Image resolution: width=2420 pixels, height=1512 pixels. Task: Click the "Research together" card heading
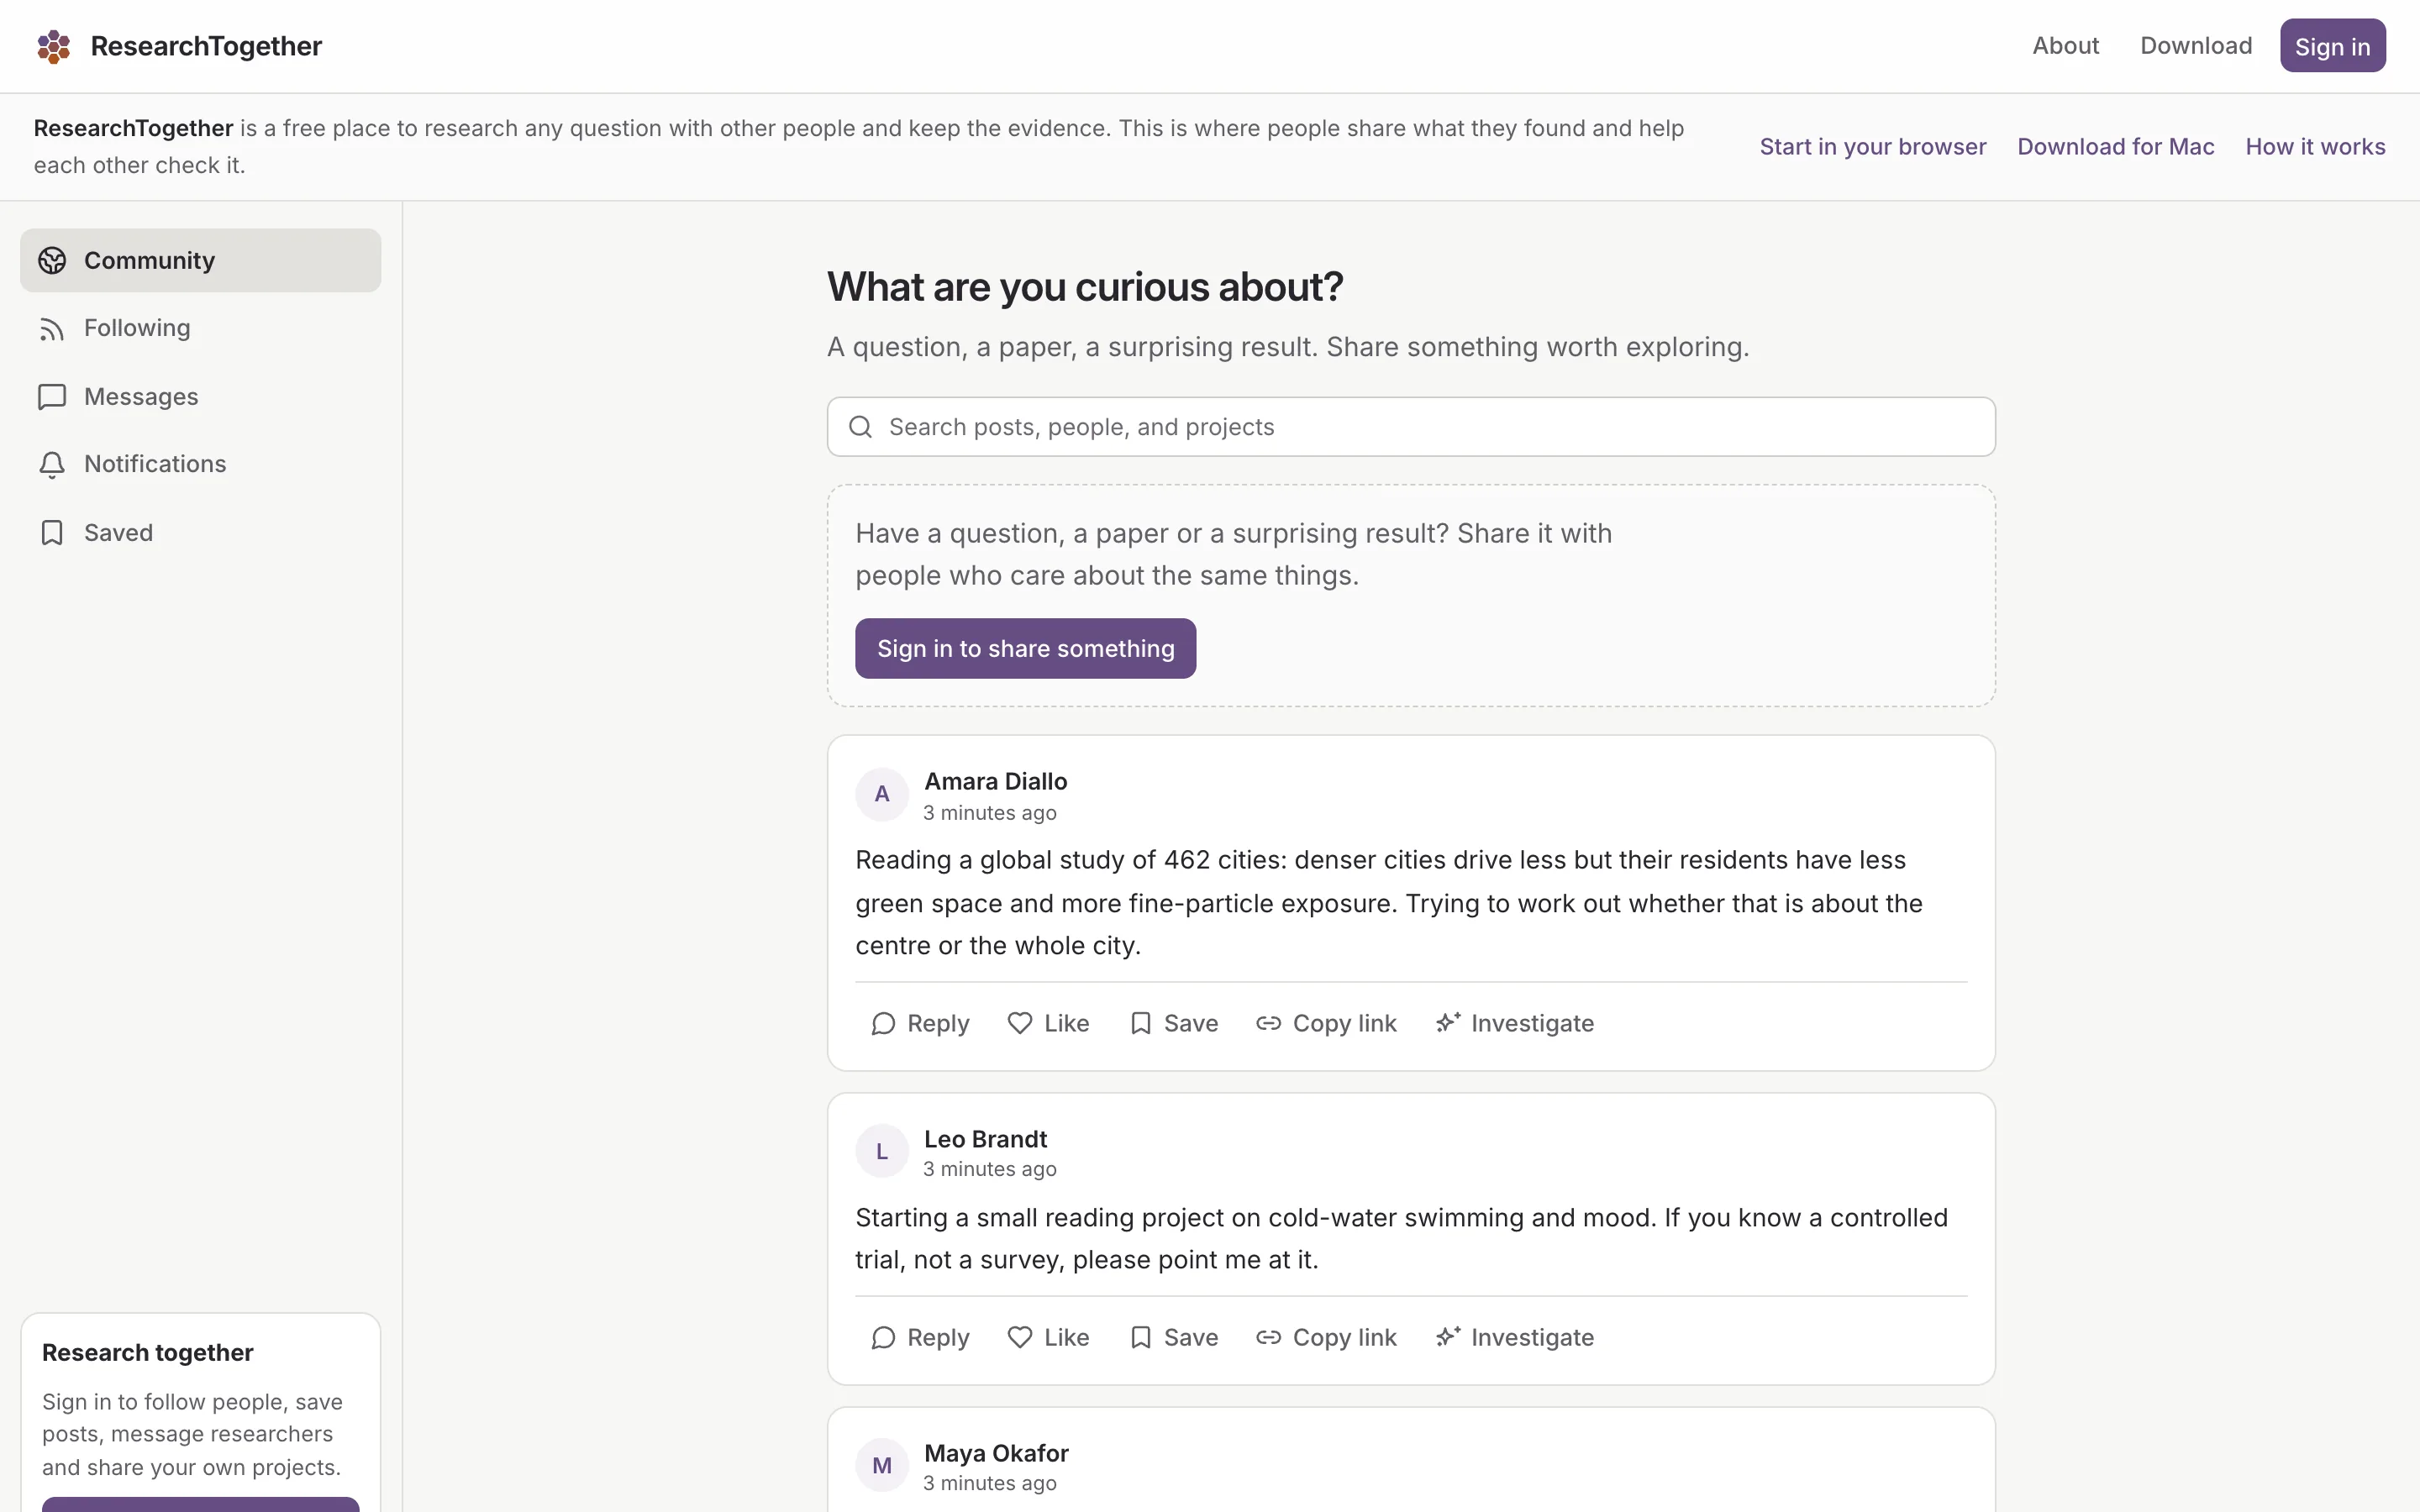pyautogui.click(x=148, y=1353)
